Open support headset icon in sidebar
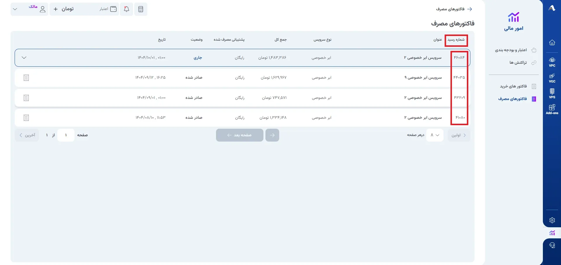The width and height of the screenshot is (561, 265). coord(552,245)
